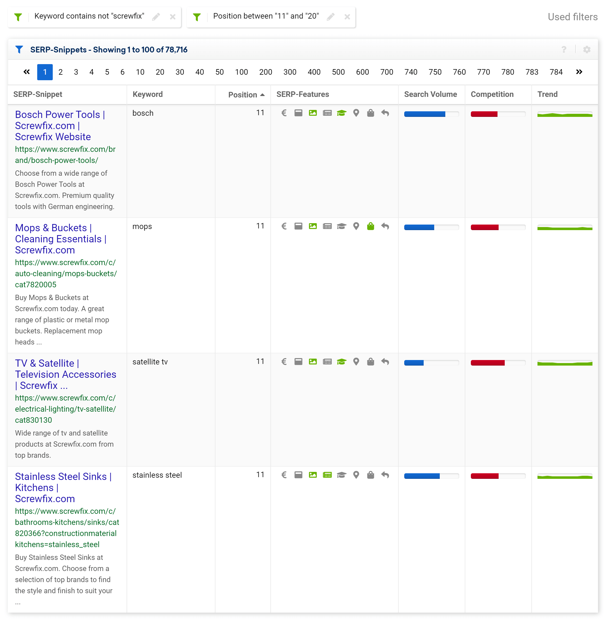The width and height of the screenshot is (608, 619).
Task: Edit the 'Keyword contains not screwfix' filter
Action: [156, 17]
